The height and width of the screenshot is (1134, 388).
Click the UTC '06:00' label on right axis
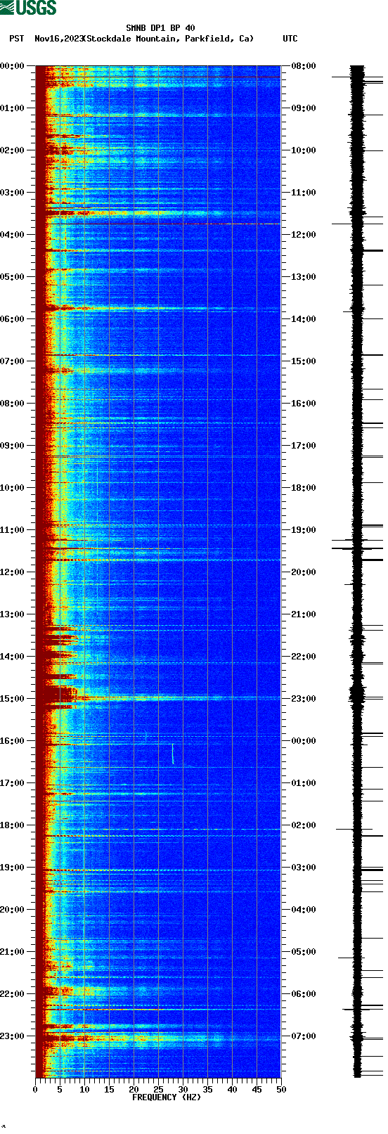[304, 994]
